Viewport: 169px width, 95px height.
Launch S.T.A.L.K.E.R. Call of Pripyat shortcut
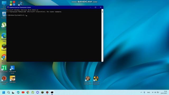(x=88, y=78)
